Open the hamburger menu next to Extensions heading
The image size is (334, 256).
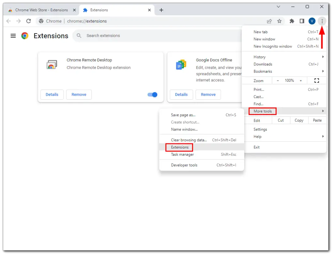[13, 36]
